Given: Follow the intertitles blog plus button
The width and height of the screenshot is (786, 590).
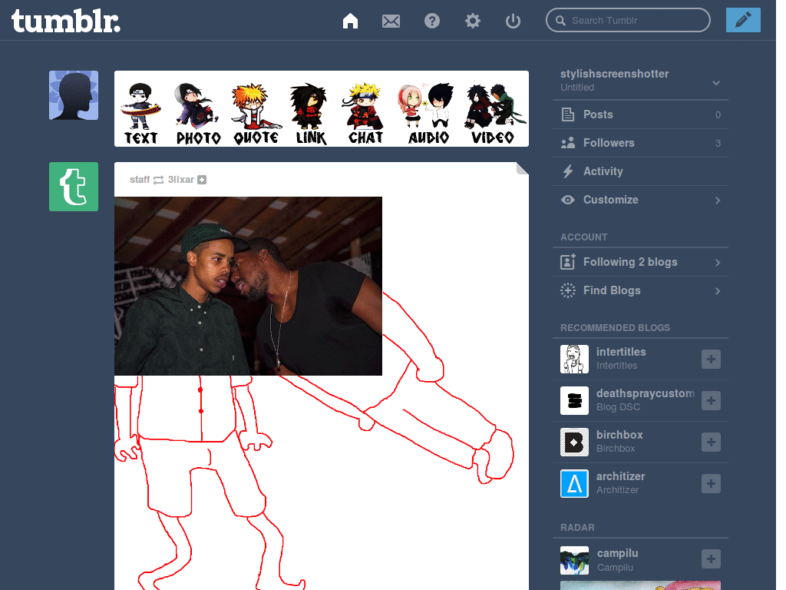Looking at the screenshot, I should [x=711, y=360].
